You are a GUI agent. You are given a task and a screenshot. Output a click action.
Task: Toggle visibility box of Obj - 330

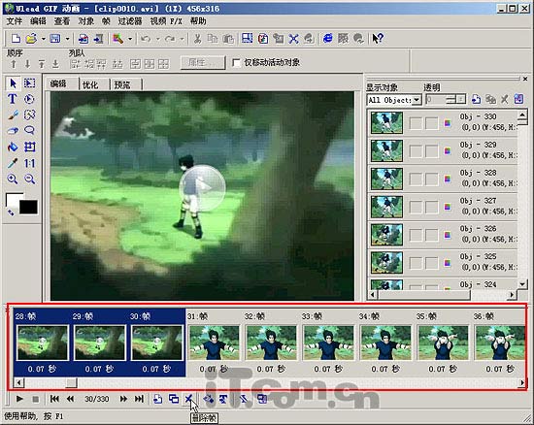click(x=416, y=123)
